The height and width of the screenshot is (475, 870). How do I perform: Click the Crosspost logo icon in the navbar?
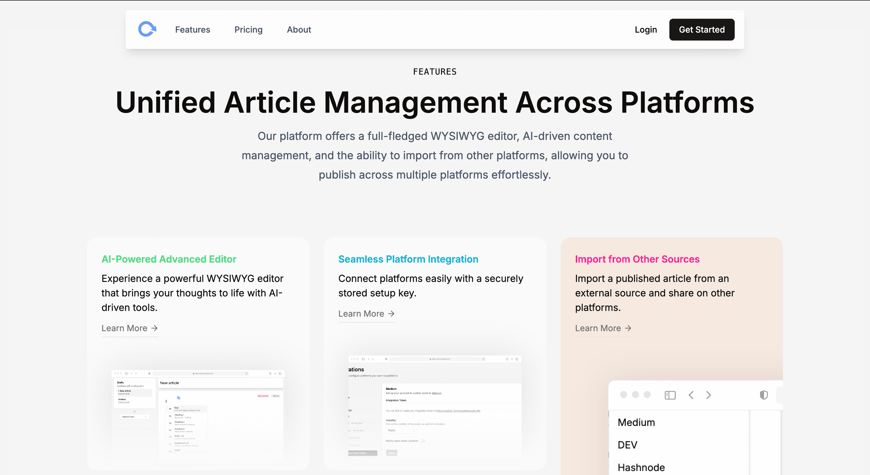(147, 29)
